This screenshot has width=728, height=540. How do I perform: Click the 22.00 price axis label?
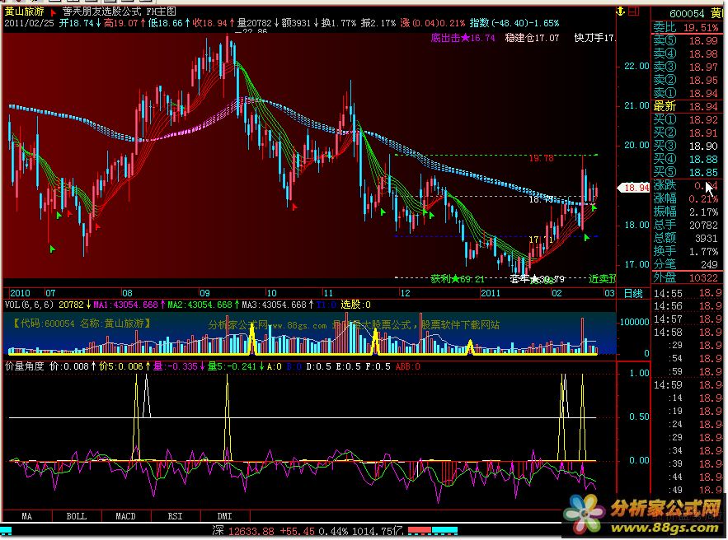click(x=636, y=67)
